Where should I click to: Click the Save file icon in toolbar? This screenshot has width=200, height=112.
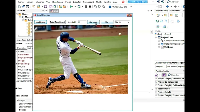pyautogui.click(x=46, y=7)
